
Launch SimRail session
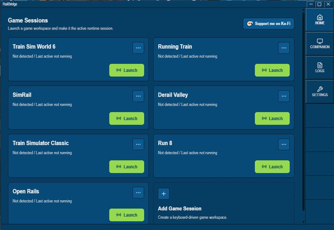(x=127, y=119)
